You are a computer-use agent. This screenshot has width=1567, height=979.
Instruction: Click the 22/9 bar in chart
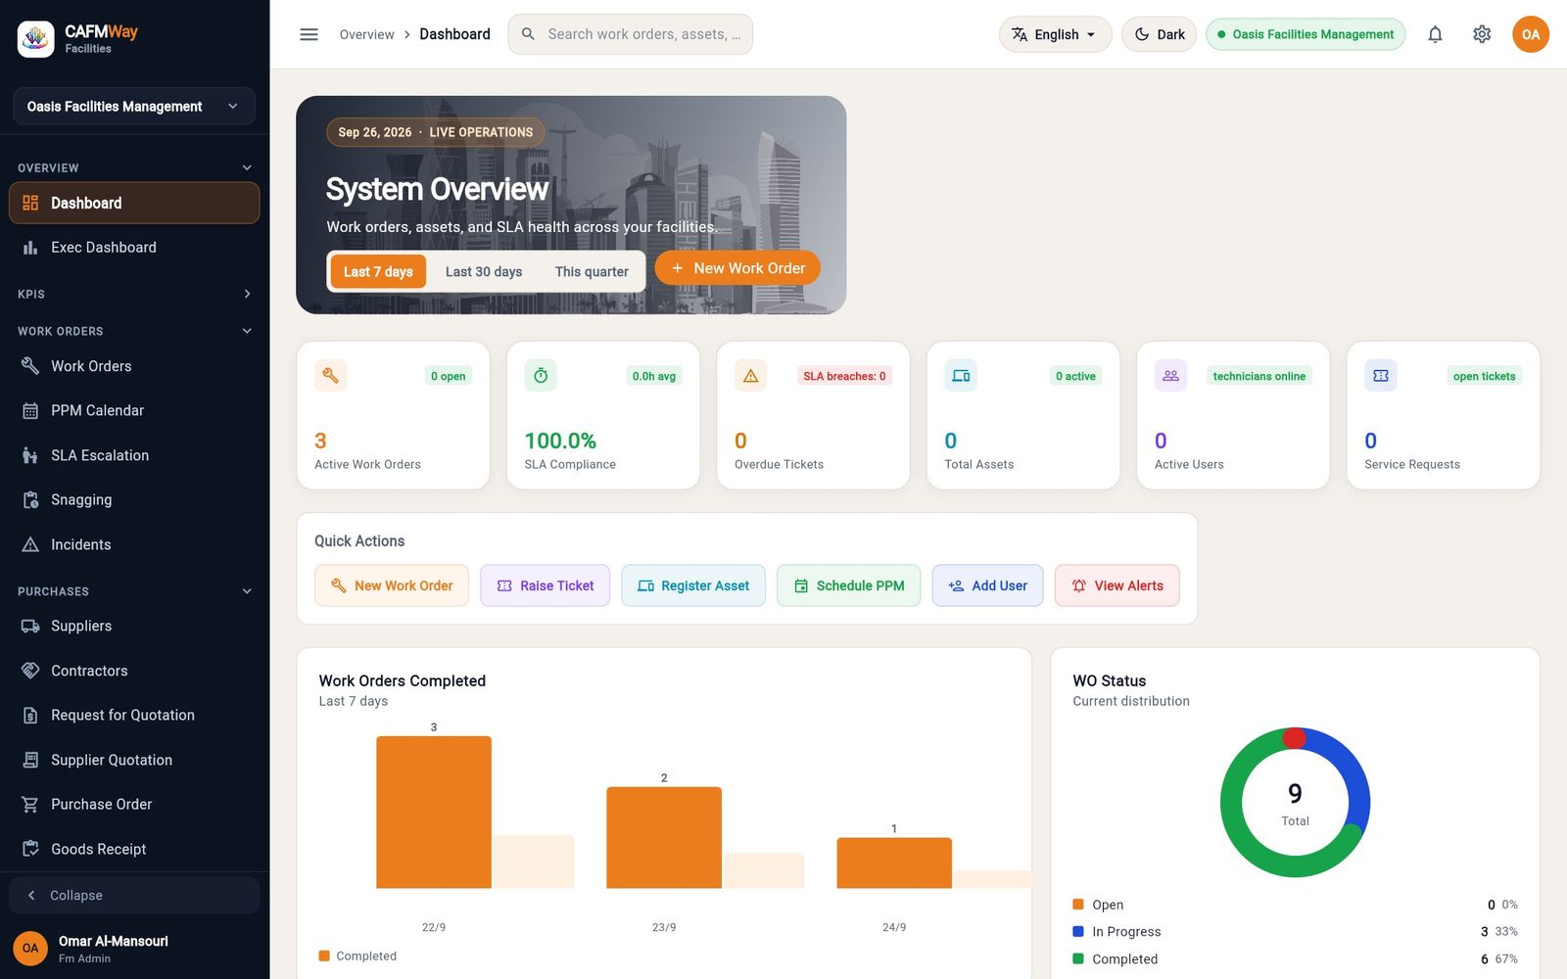point(434,813)
